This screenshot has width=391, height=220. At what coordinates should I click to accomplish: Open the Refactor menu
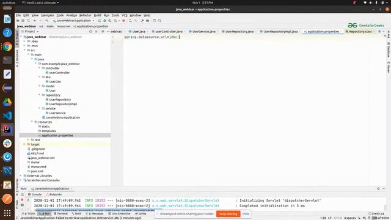click(86, 15)
